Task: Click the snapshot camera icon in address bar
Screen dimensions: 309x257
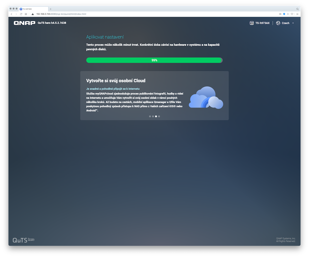Action: click(280, 14)
